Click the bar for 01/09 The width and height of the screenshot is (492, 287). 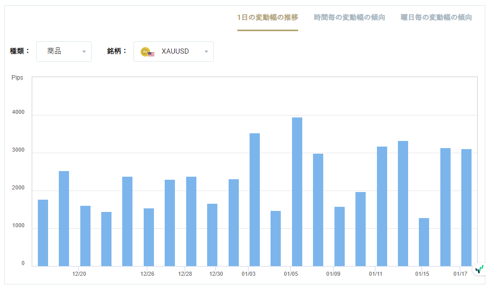tap(340, 236)
